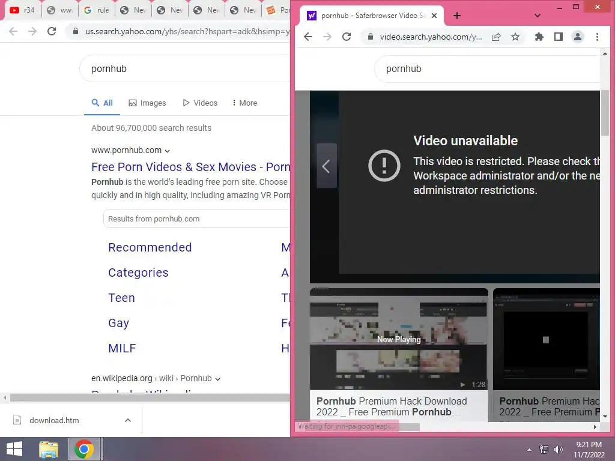The width and height of the screenshot is (615, 461).
Task: Share this page from the right window's address bar
Action: (496, 37)
